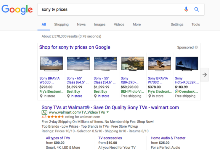220x154 pixels.
Task: Click the Sony 65" Class TV thumbnail
Action: click(x=78, y=63)
